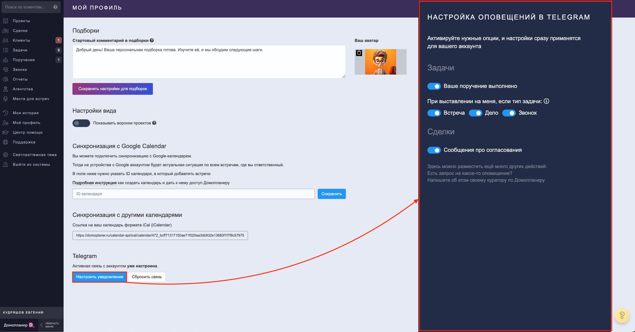Click Сбросить связь button
The width and height of the screenshot is (635, 332).
(x=147, y=277)
